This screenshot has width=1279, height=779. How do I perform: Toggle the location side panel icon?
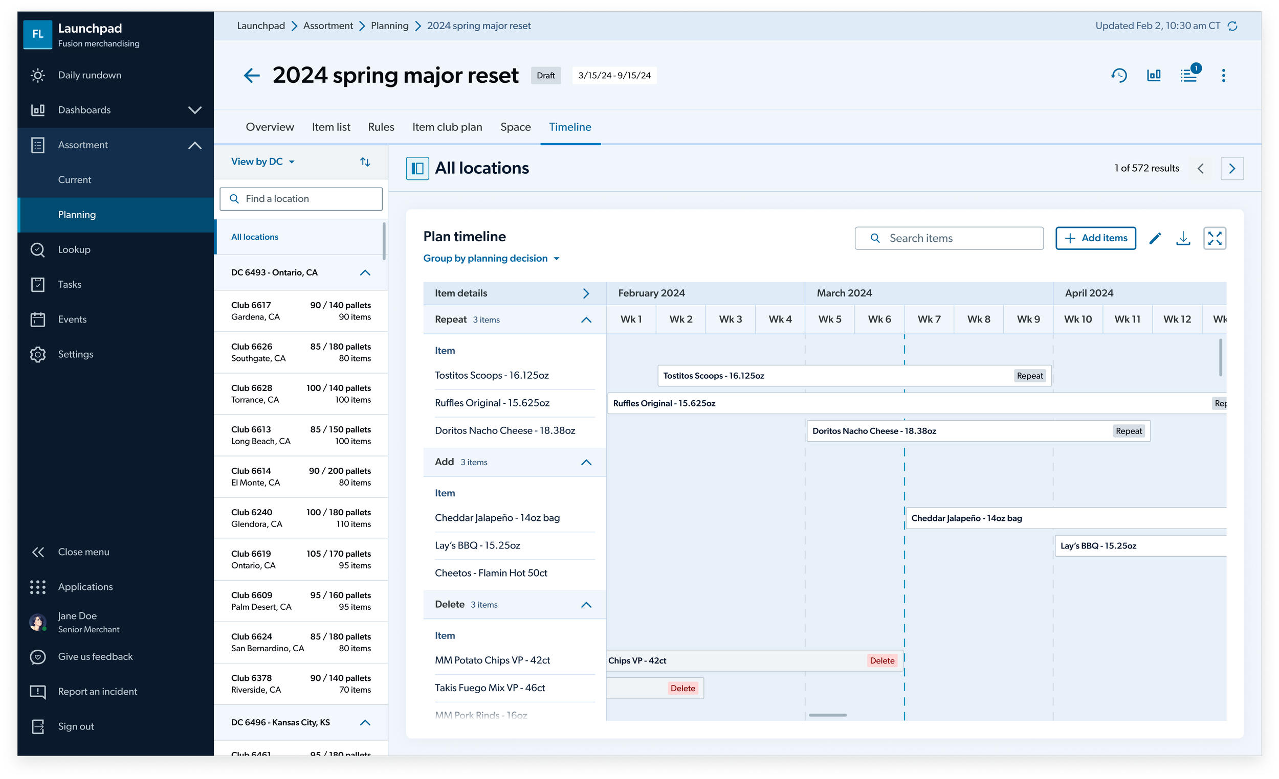[417, 168]
